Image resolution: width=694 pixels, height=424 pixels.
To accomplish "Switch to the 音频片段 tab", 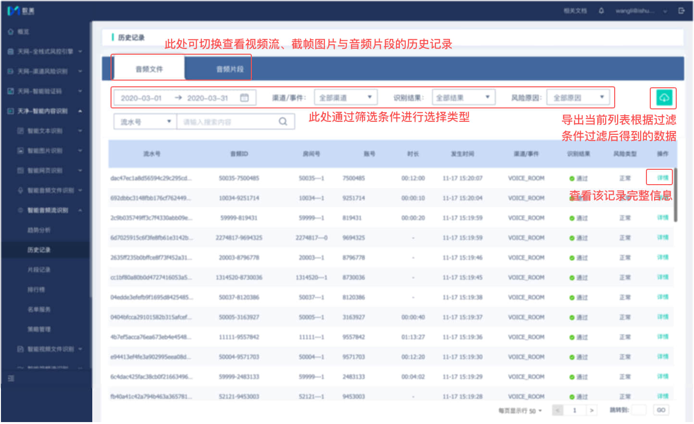I will (230, 69).
